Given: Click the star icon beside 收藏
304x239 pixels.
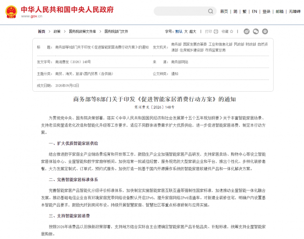Looking at the screenshot, I should click(232, 31).
